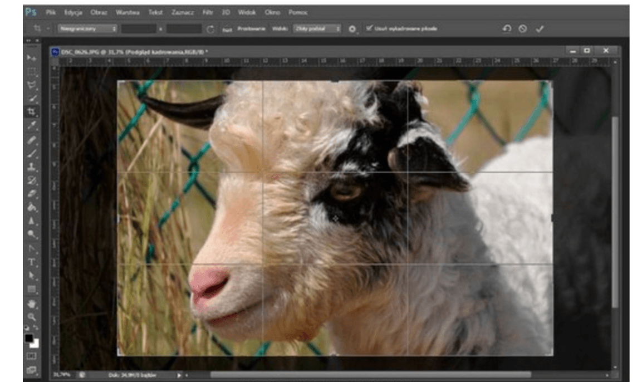This screenshot has width=637, height=382.
Task: Select the Lasso tool
Action: (32, 85)
